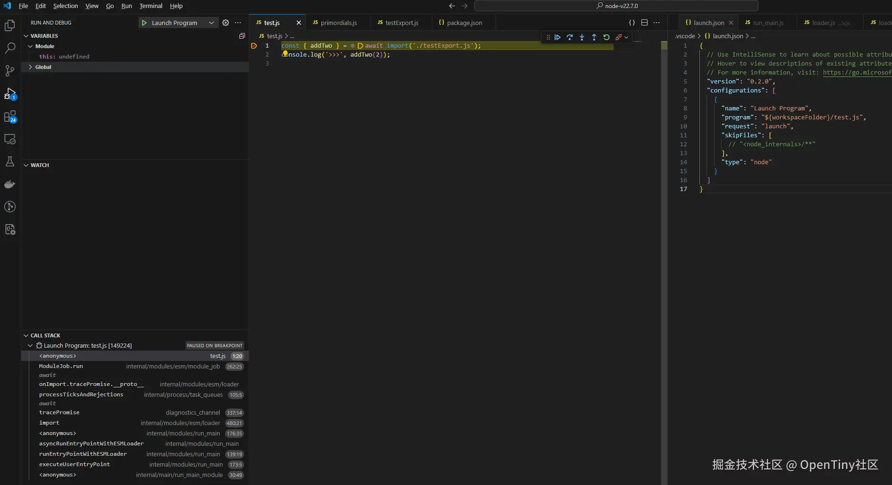
Task: Step Out in the debug toolbar
Action: pyautogui.click(x=594, y=37)
